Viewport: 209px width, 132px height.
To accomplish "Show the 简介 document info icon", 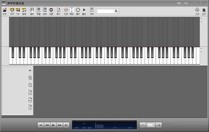I will click(59, 11).
